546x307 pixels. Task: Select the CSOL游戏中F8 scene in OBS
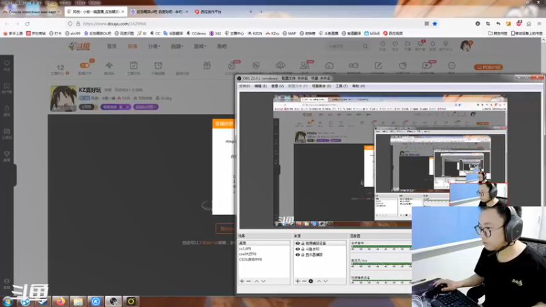pos(263,260)
